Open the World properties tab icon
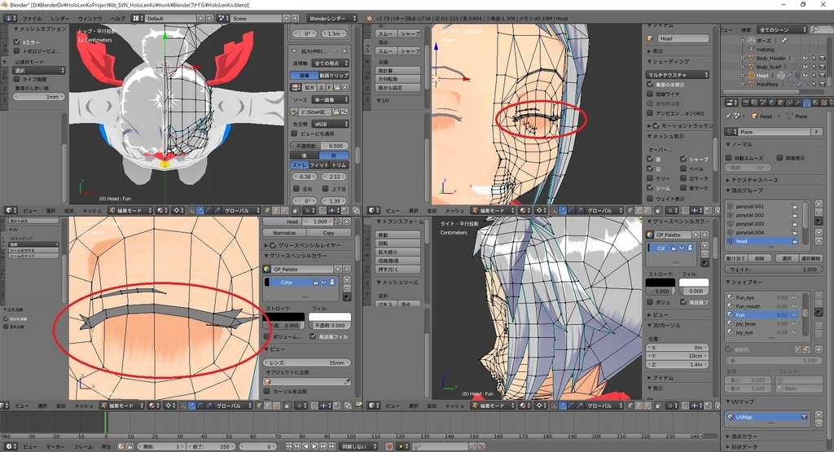Image resolution: width=834 pixels, height=452 pixels. tap(772, 102)
